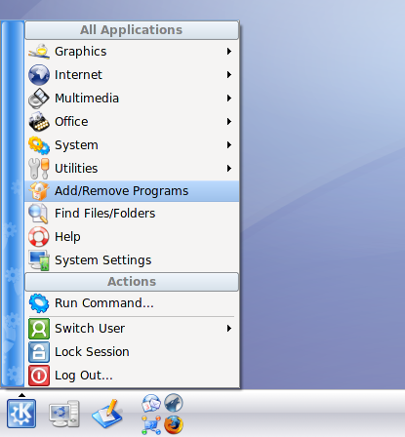Click the green Switch User icon
Viewport: 405px width, 437px height.
[x=39, y=329]
